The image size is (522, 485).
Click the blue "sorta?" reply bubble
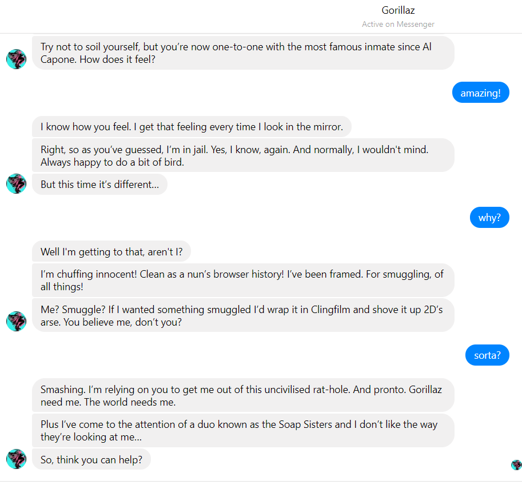tap(487, 355)
